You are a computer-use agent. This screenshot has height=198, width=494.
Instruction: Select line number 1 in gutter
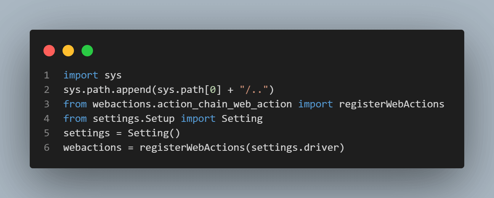(x=47, y=75)
